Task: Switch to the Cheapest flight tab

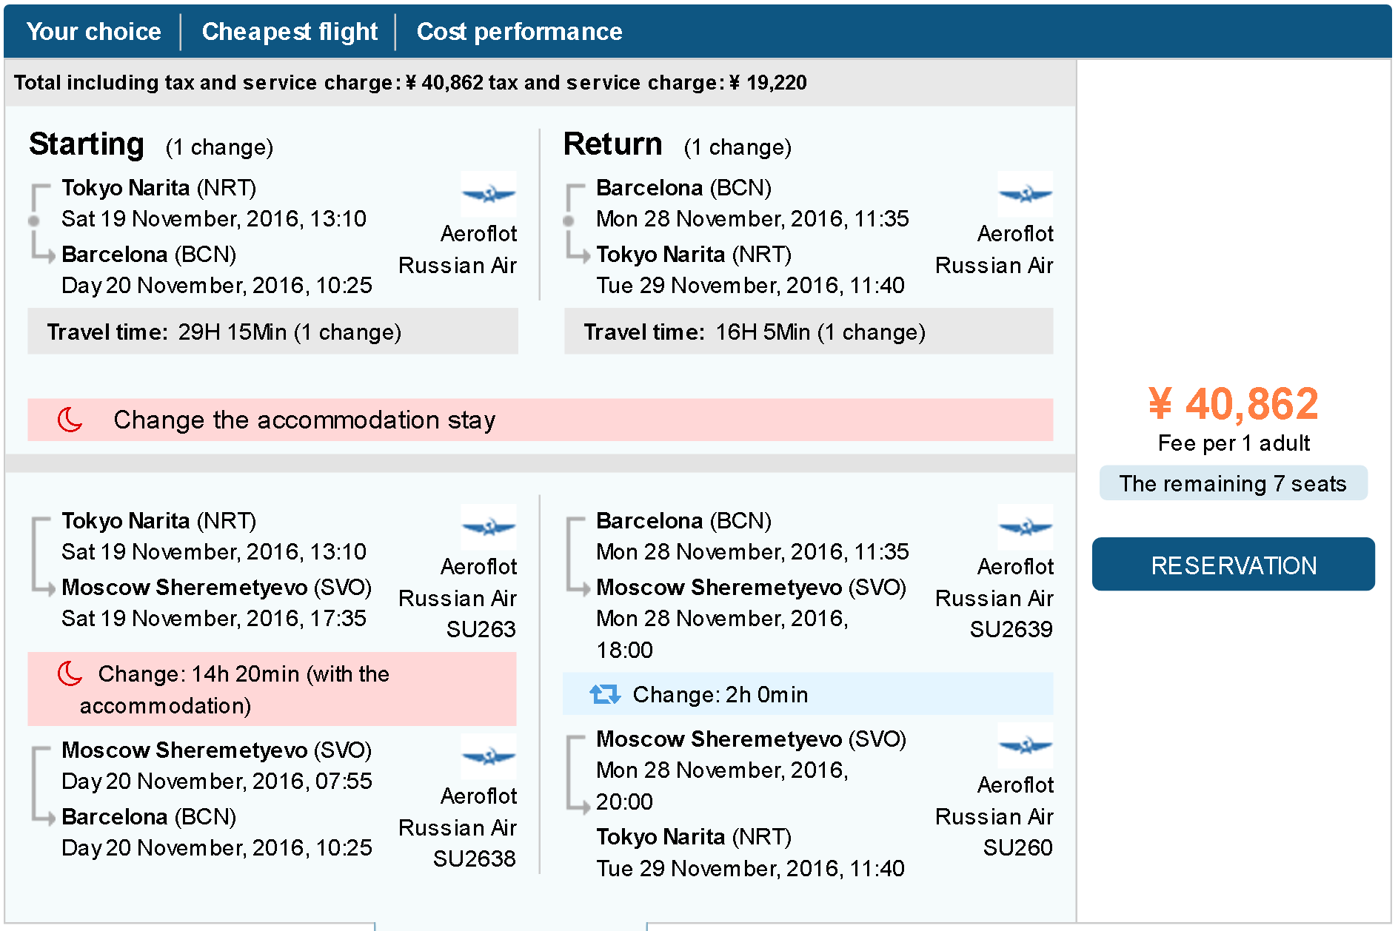Action: pyautogui.click(x=290, y=31)
